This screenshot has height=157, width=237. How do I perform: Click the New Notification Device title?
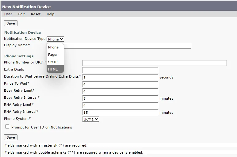coord(26,7)
